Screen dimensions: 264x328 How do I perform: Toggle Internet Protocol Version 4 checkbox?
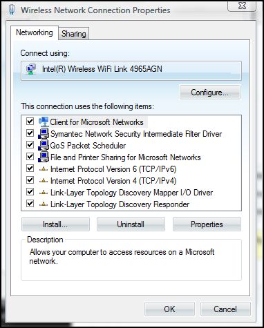click(x=30, y=180)
